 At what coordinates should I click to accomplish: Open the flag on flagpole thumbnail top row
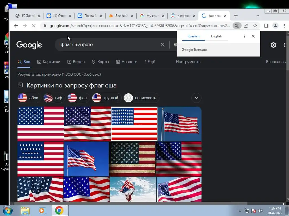[x=180, y=124]
